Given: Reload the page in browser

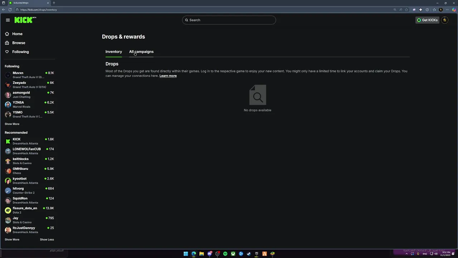Looking at the screenshot, I should (10, 10).
